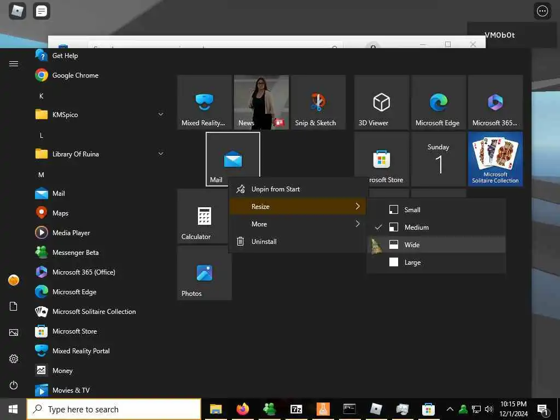Launch the Microsoft Solitaire Collection tile
This screenshot has width=560, height=420.
coord(495,159)
